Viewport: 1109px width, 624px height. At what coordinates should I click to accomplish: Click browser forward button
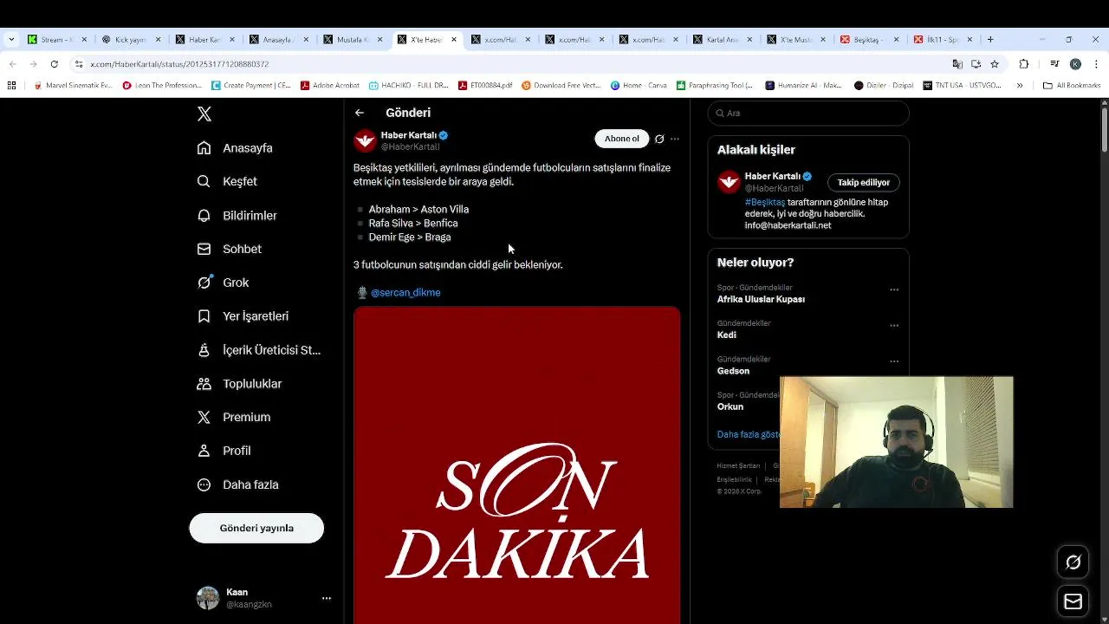click(x=33, y=64)
